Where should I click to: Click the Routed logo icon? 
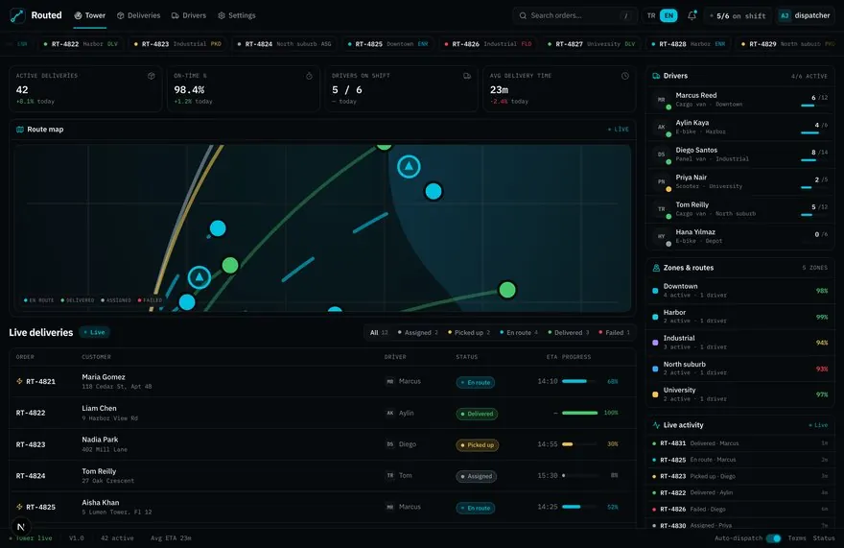pos(17,15)
